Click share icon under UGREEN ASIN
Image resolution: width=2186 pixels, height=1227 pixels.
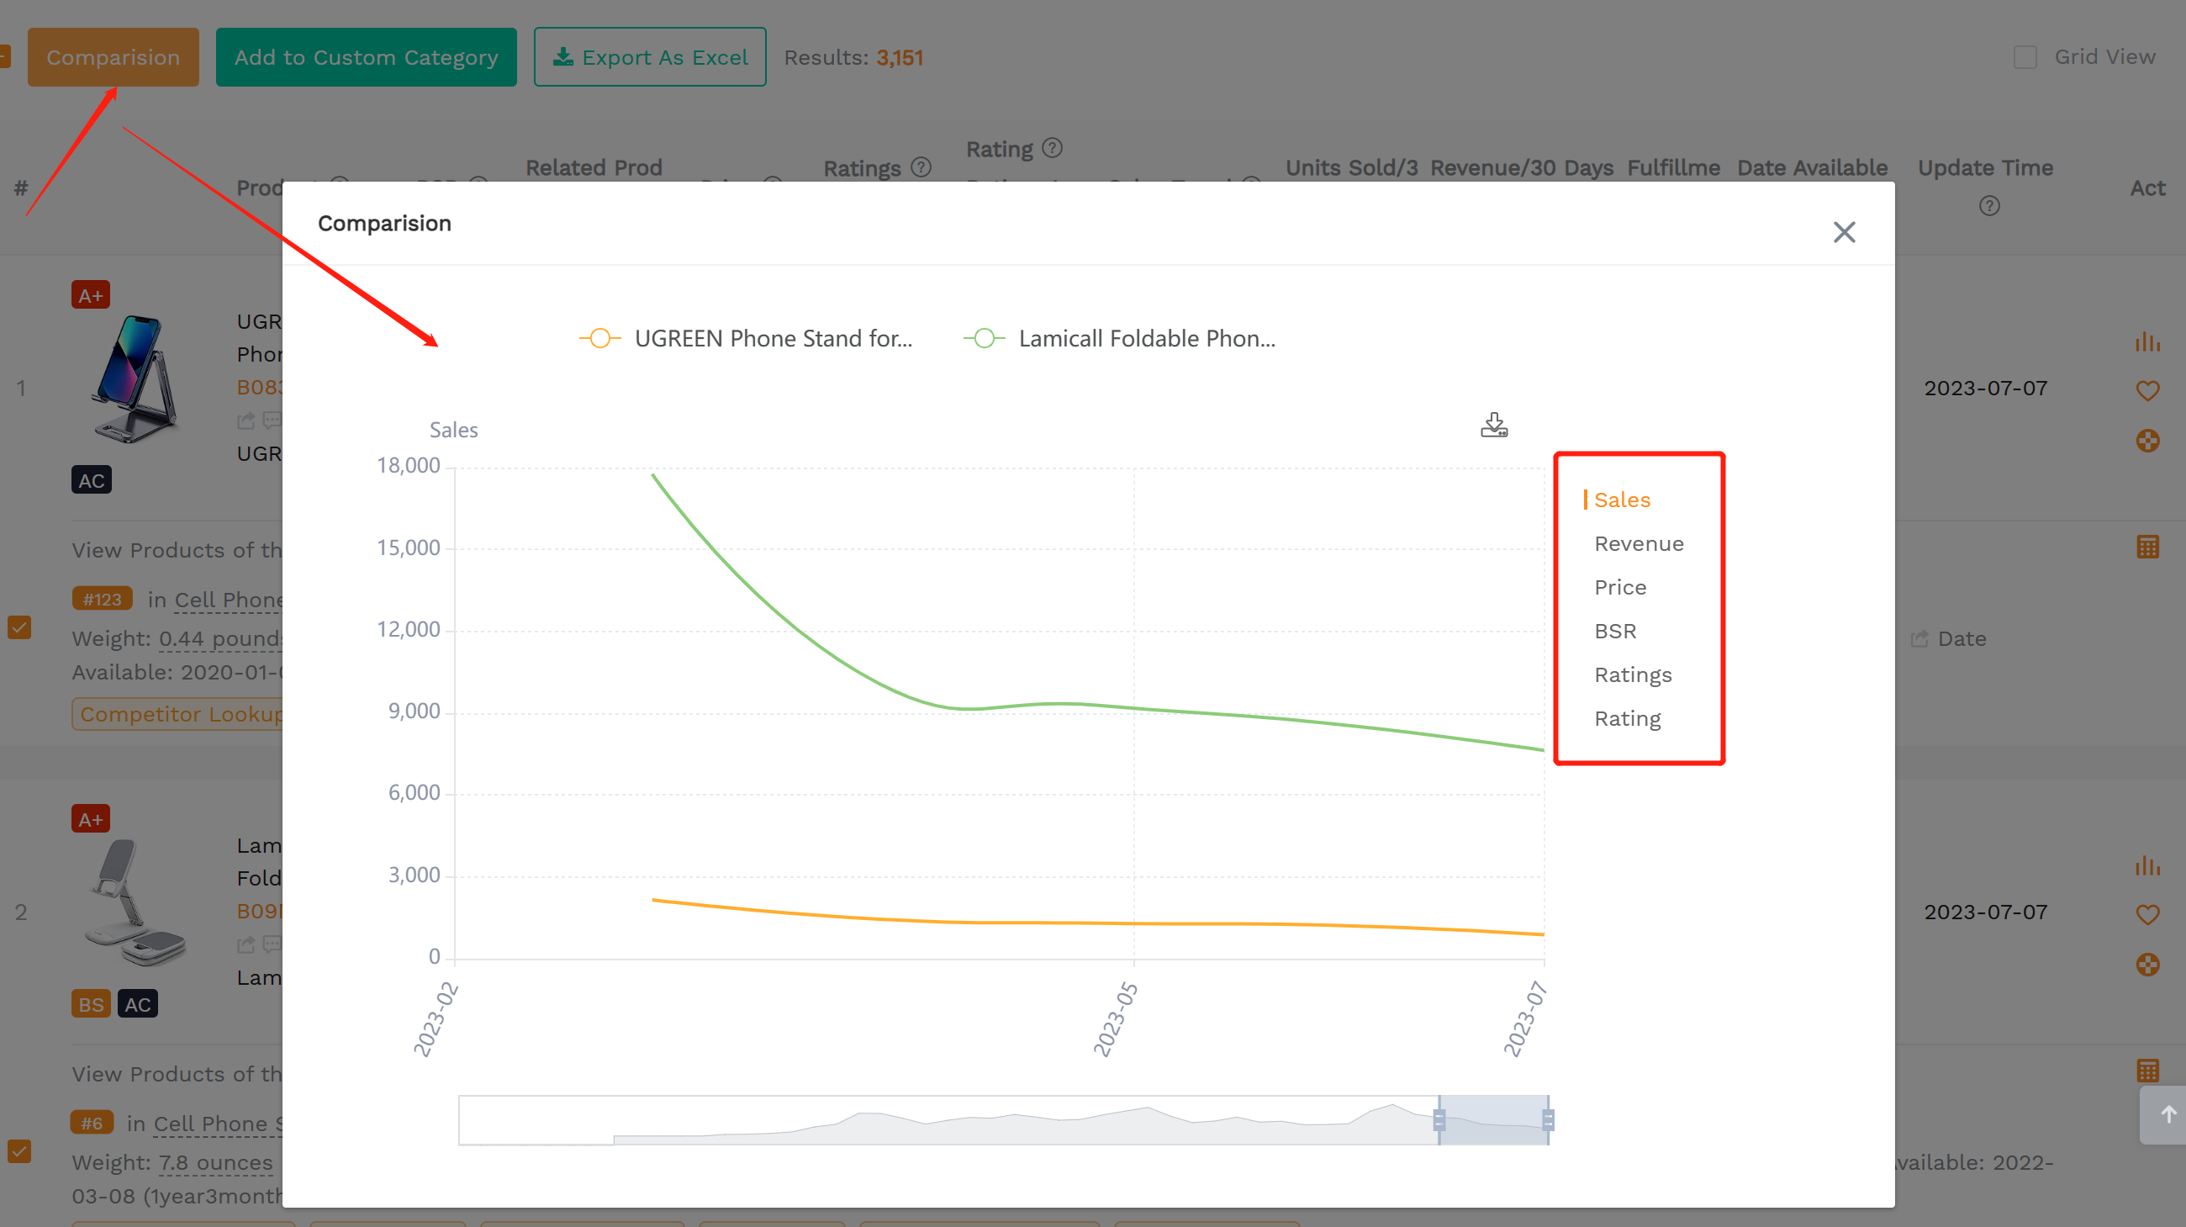(x=246, y=420)
